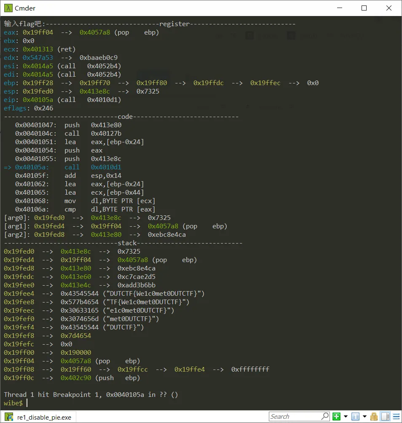
Task: Click operand 0x40127b in call instruction
Action: coord(106,134)
